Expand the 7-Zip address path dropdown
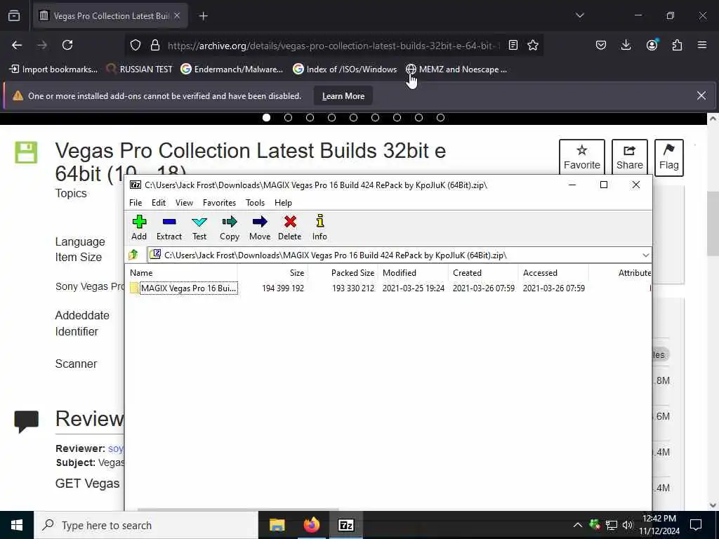Screen dimensions: 719x539 click(646, 255)
